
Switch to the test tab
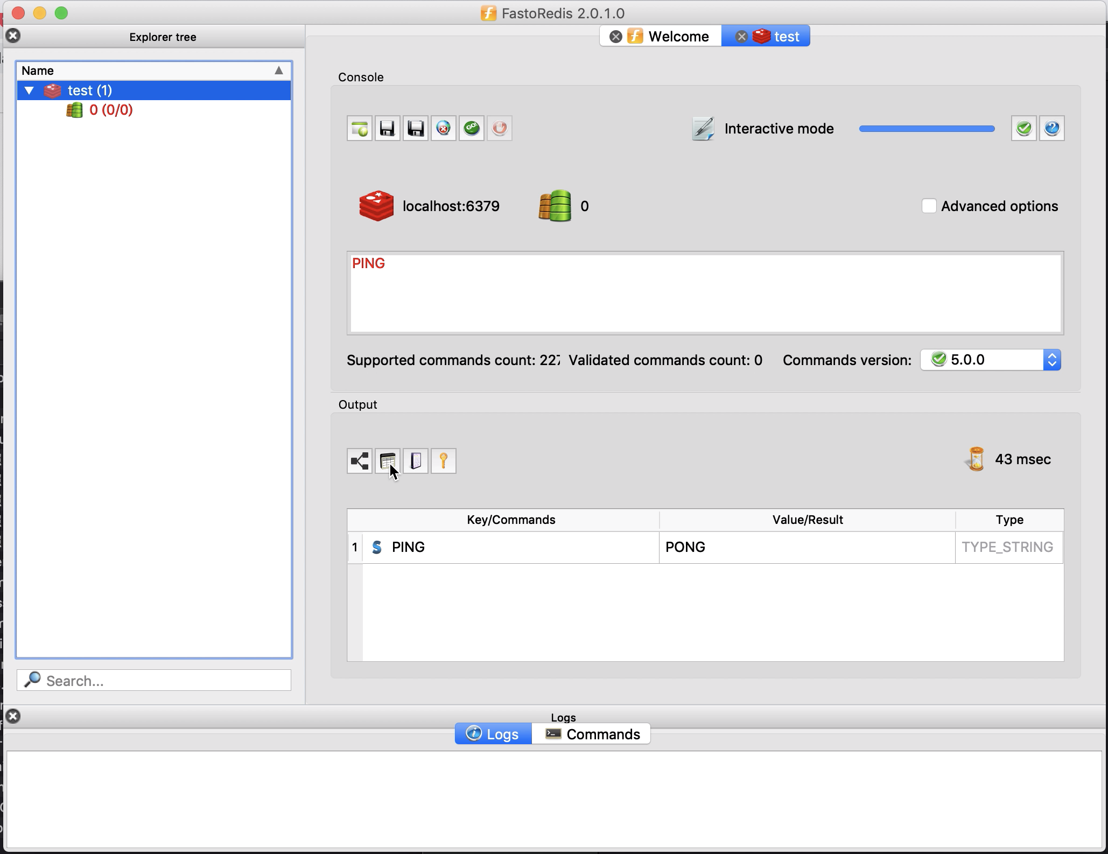(766, 36)
